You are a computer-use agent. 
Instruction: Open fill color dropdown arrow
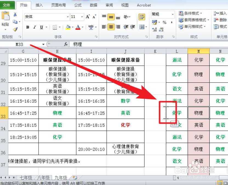click(x=73, y=27)
